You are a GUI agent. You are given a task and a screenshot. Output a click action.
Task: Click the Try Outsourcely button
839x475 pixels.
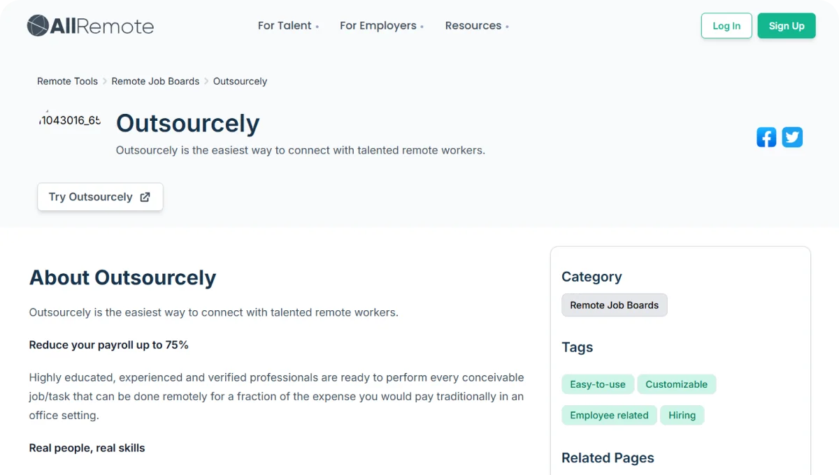pyautogui.click(x=100, y=197)
